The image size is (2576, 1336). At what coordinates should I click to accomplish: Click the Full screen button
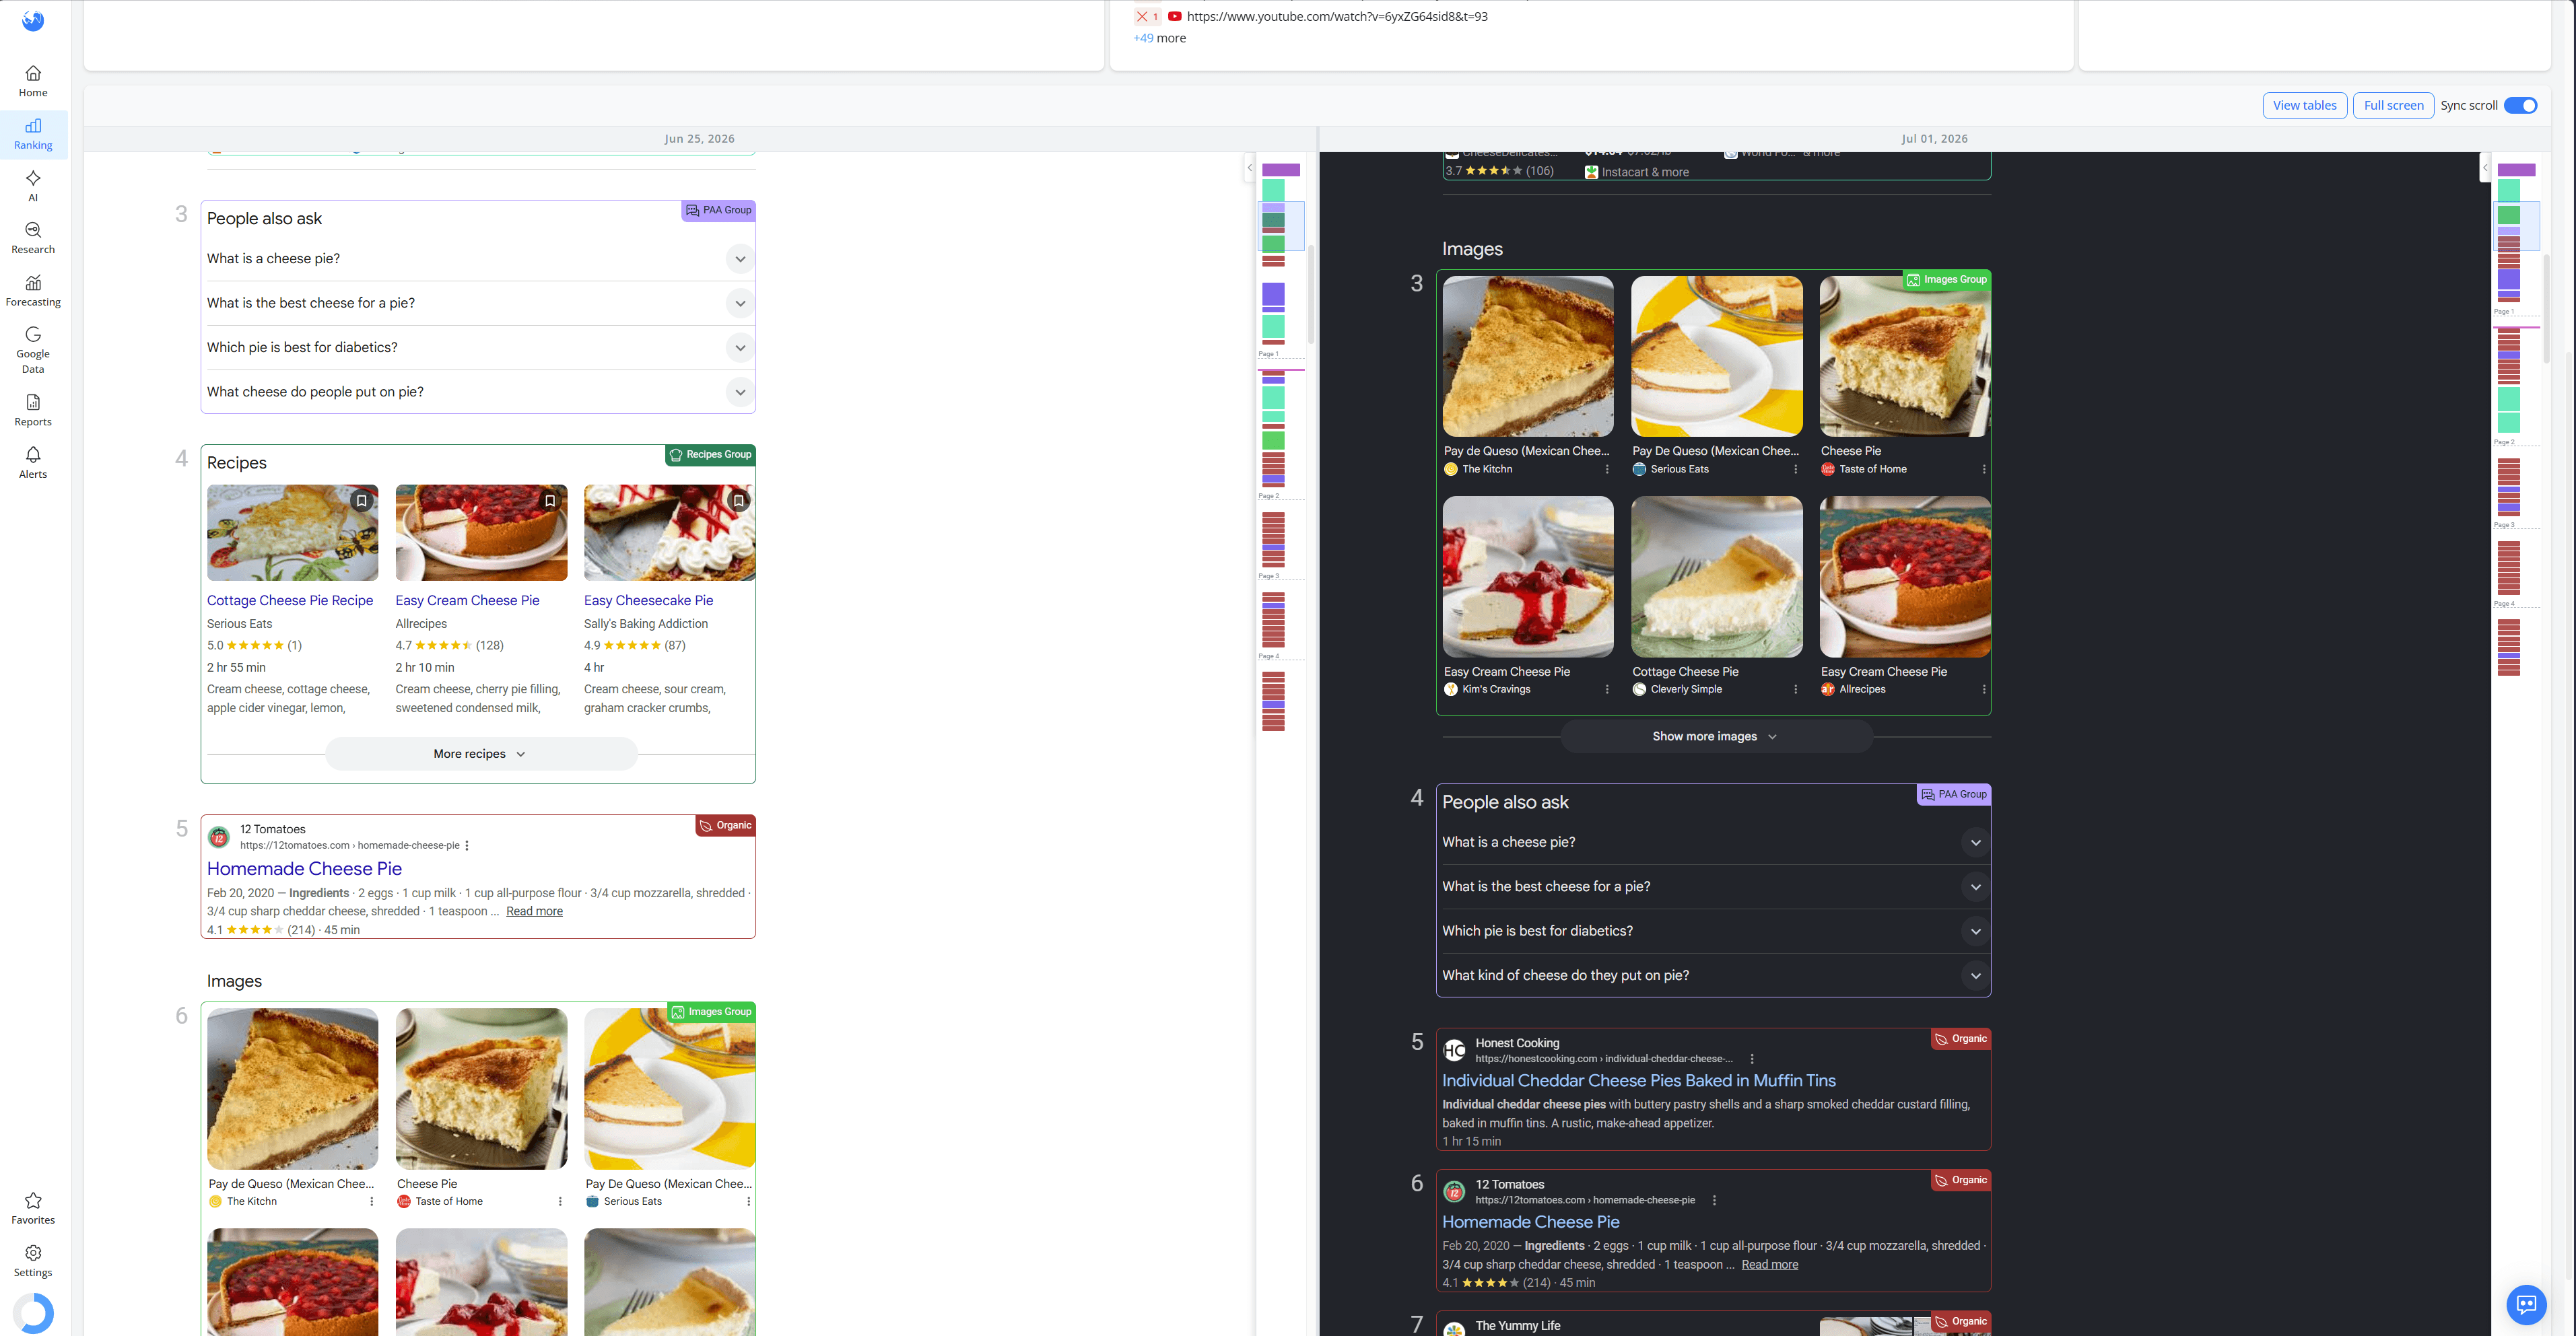pos(2393,106)
